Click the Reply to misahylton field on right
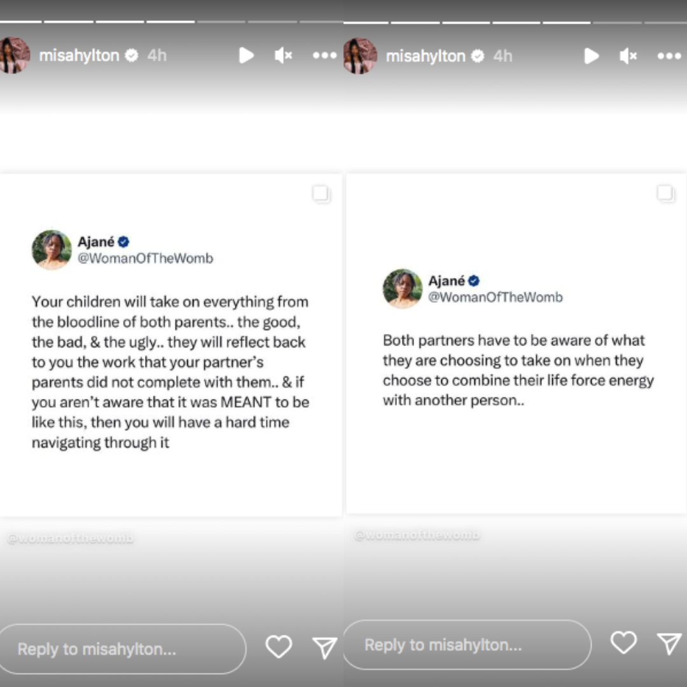Viewport: 687px width, 687px height. (x=467, y=644)
